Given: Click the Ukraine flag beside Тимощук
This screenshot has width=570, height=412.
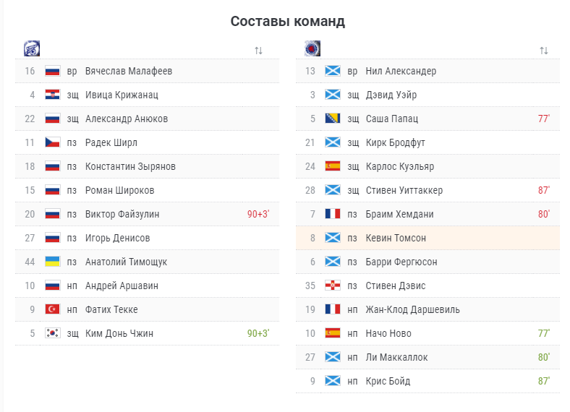Looking at the screenshot, I should click(52, 262).
